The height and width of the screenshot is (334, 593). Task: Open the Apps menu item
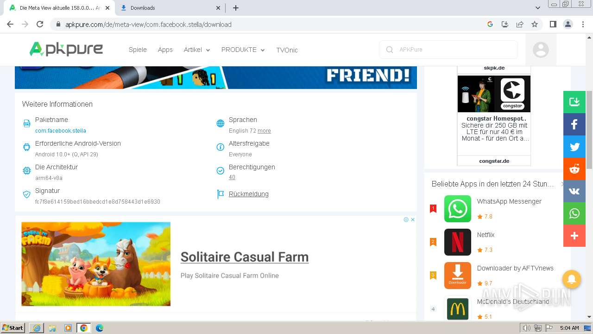165,50
